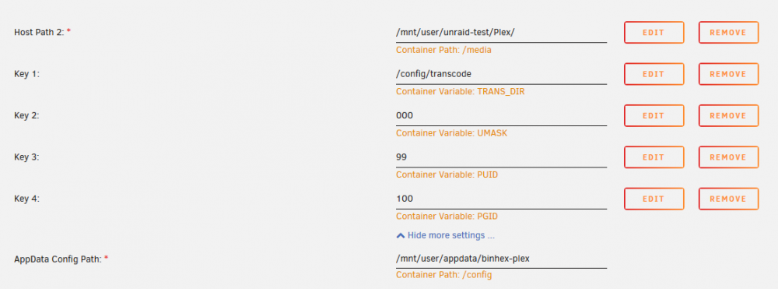Collapse settings via the Hide more settings chevron

click(x=401, y=235)
